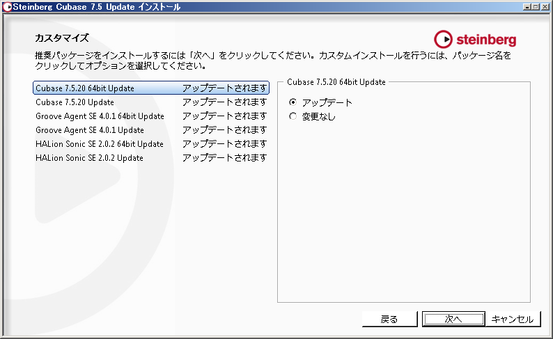This screenshot has height=339, width=553.
Task: Cancel installation with キャンセル button
Action: pos(513,320)
